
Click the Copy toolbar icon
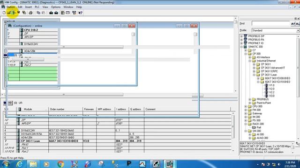coord(38,13)
